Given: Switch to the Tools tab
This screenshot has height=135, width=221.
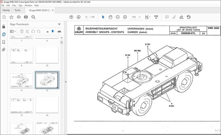Looking at the screenshot, I should pos(17,10).
